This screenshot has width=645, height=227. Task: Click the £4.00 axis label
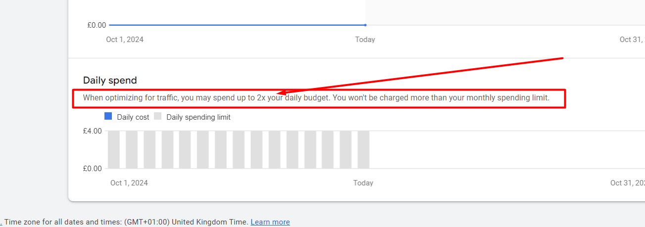[93, 131]
